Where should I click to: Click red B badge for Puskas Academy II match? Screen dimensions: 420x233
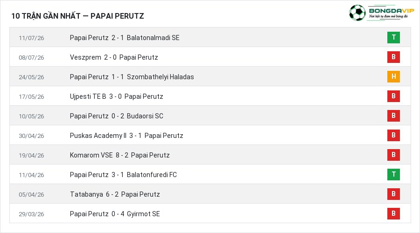pos(393,135)
